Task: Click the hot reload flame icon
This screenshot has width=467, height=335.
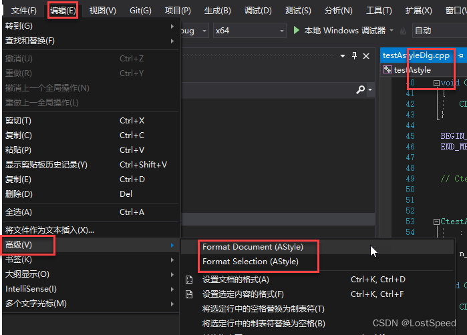Action: (403, 31)
